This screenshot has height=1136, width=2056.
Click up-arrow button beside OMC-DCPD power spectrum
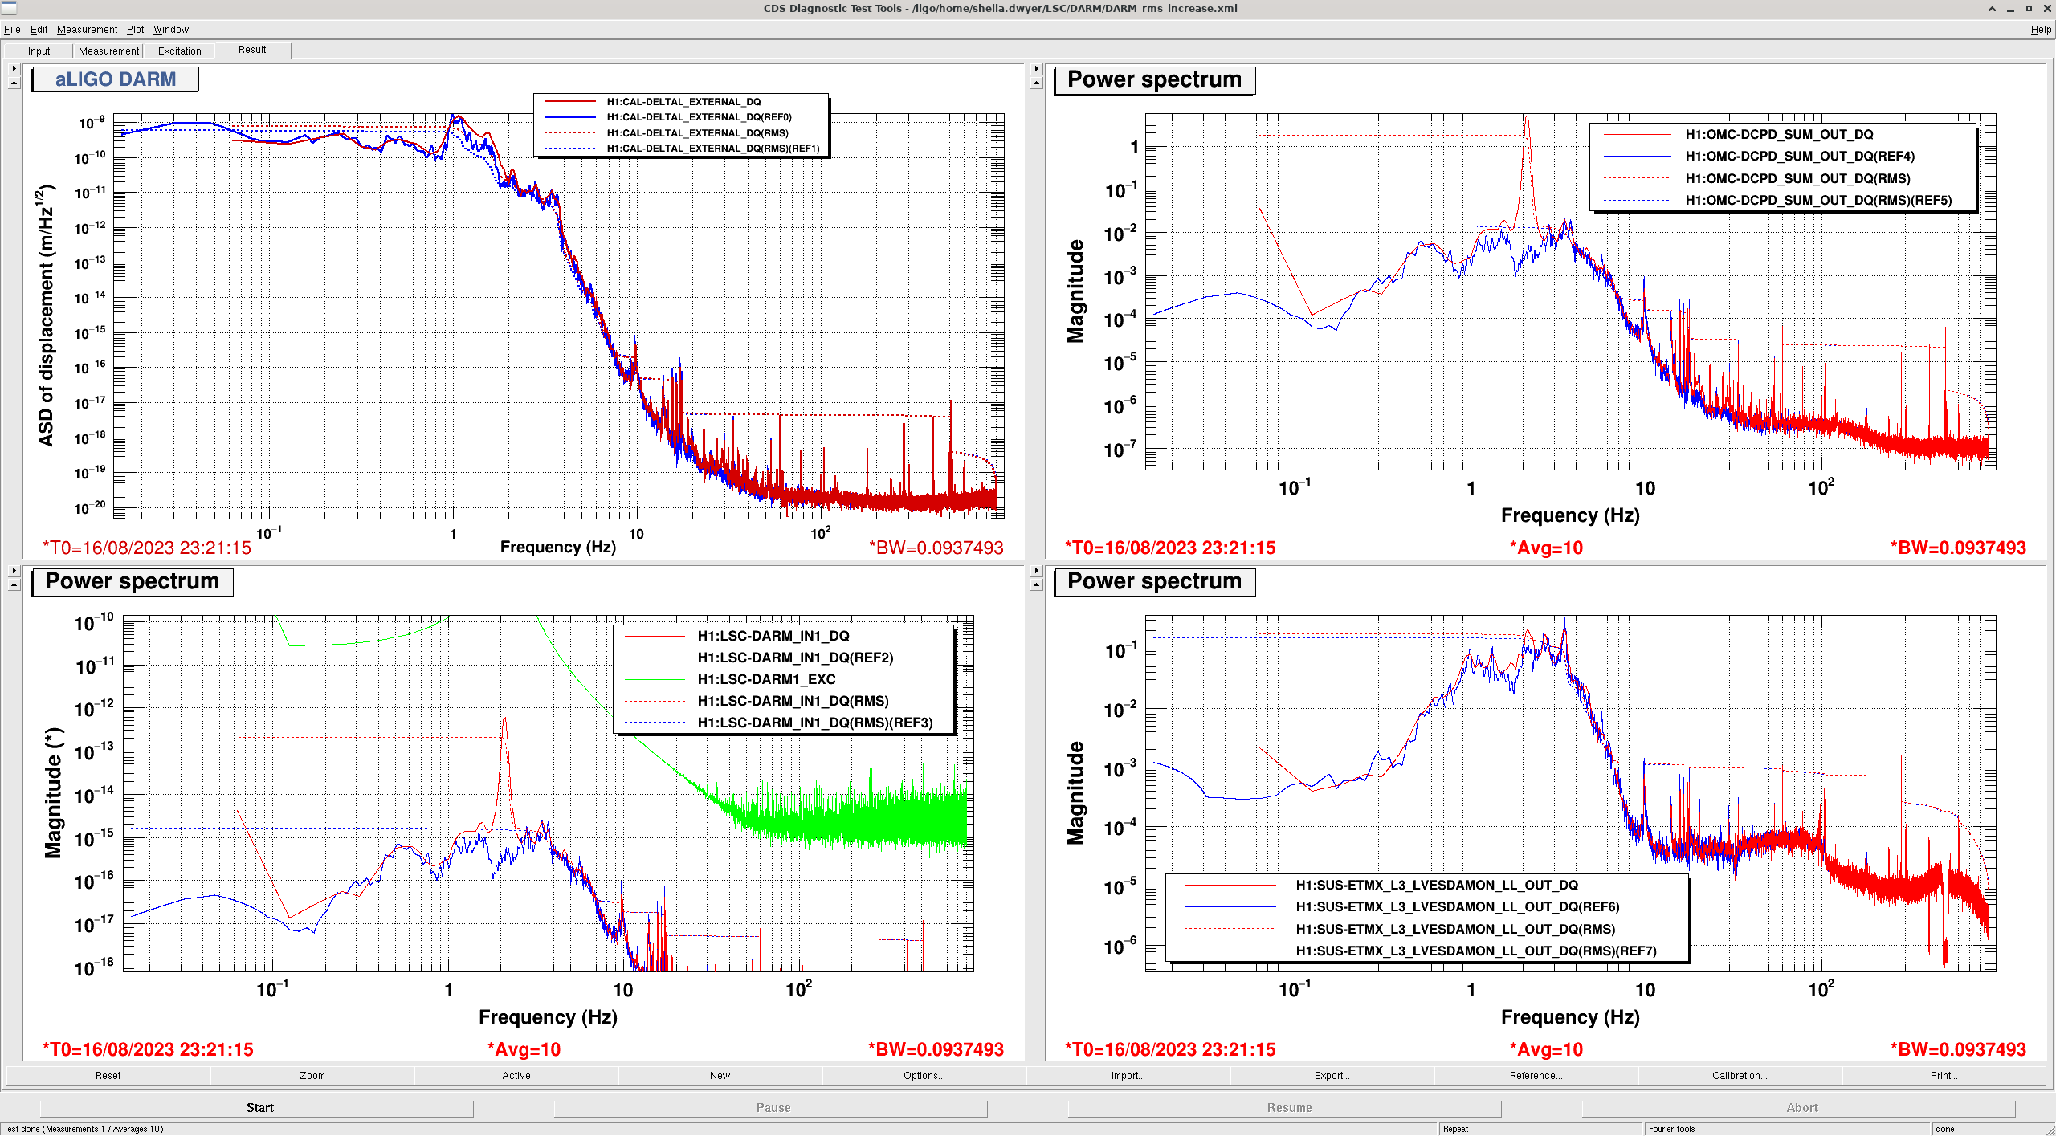point(1036,83)
